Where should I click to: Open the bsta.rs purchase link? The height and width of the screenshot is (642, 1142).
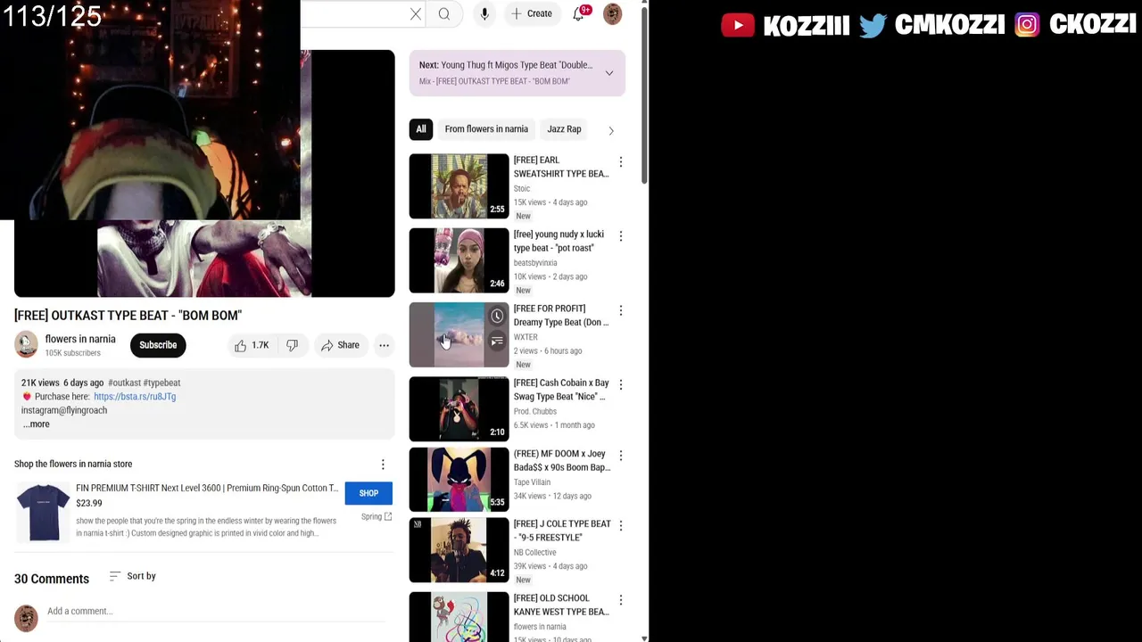click(x=135, y=397)
